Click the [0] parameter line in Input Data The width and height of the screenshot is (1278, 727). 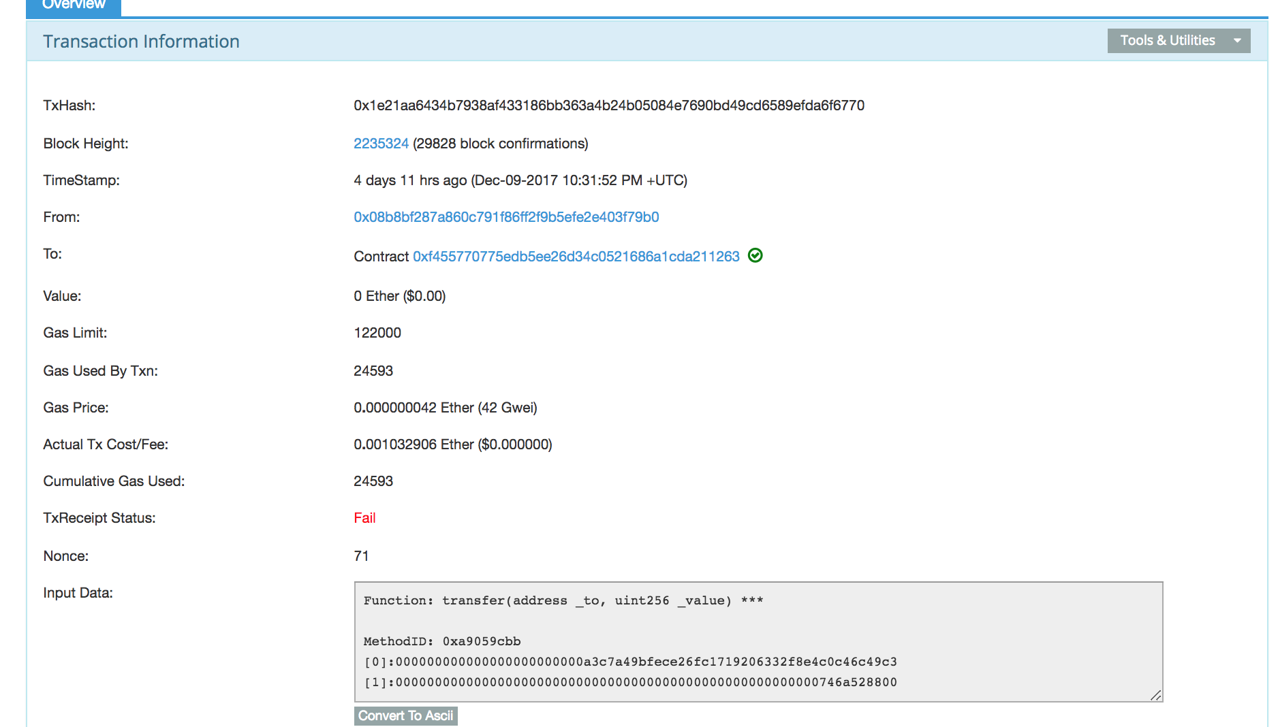[630, 662]
